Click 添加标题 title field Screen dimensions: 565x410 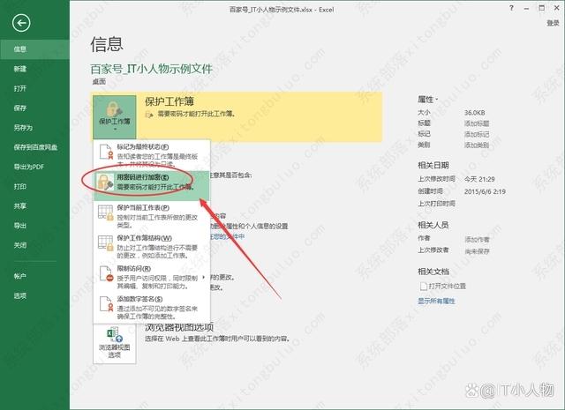[x=478, y=123]
